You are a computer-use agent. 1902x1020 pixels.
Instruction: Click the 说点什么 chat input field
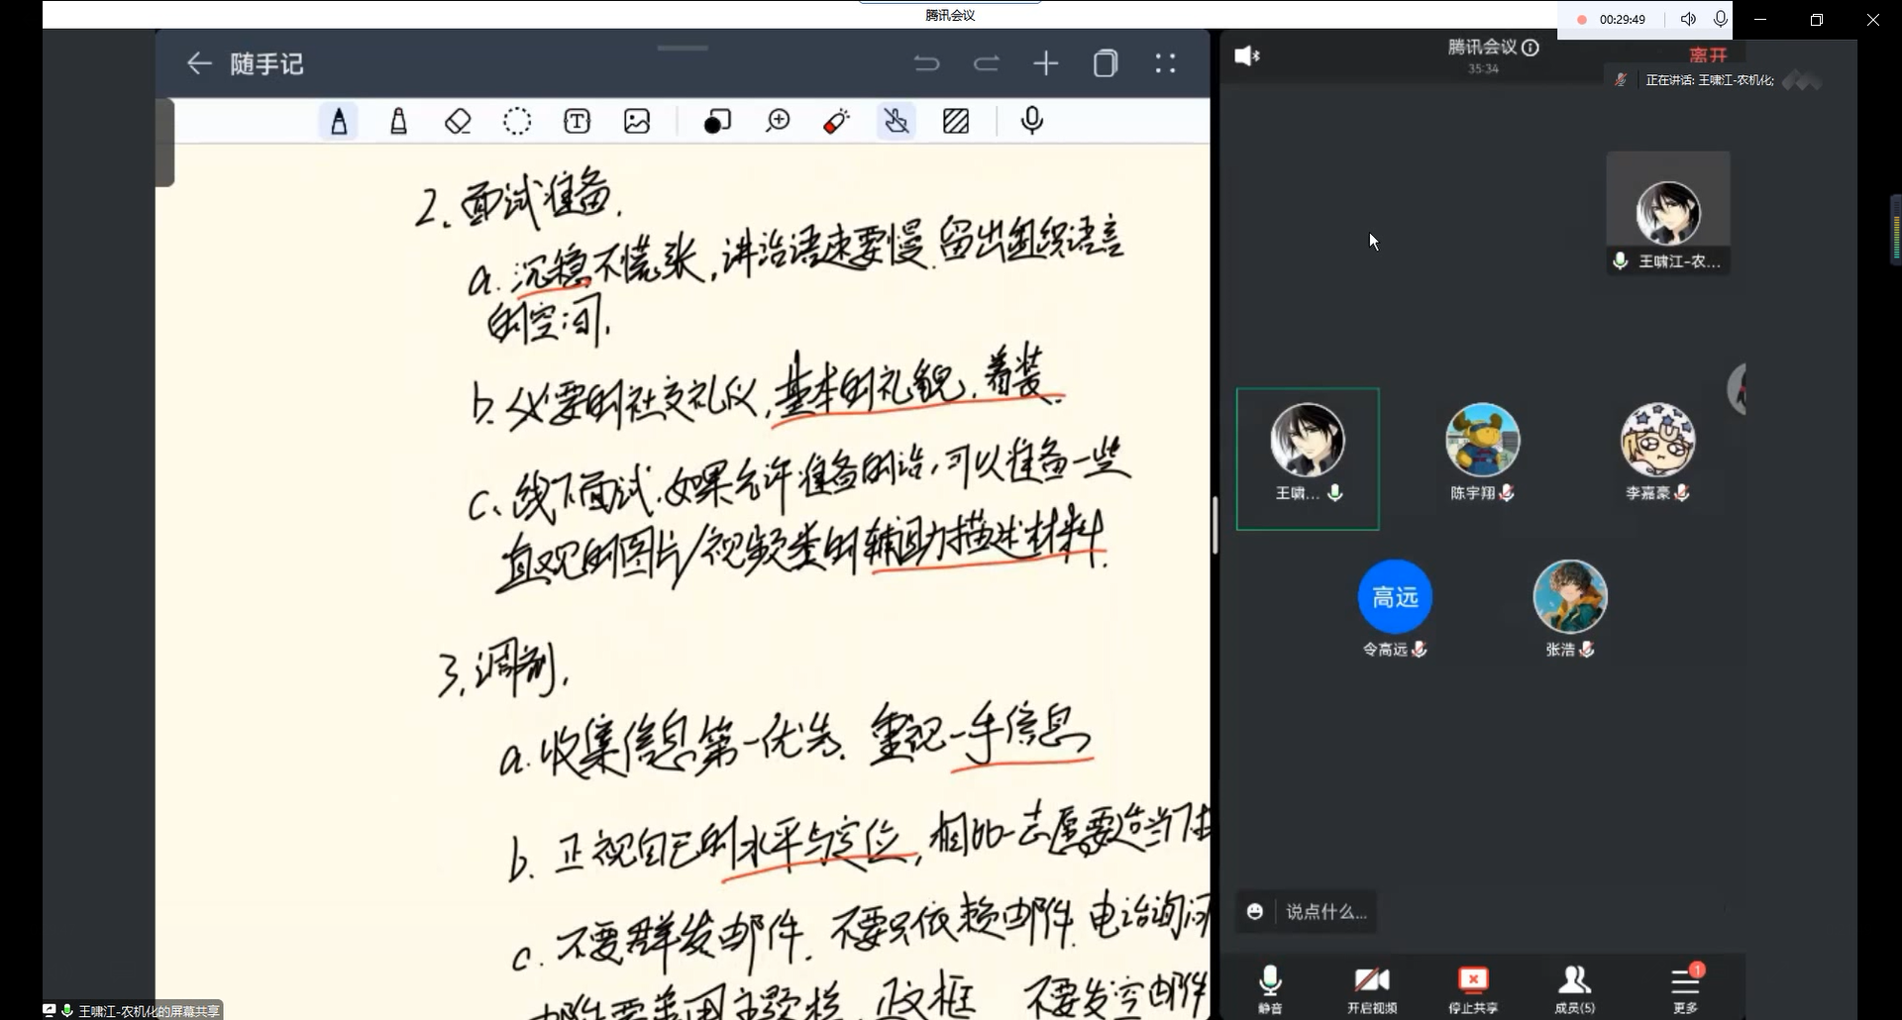tap(1325, 912)
